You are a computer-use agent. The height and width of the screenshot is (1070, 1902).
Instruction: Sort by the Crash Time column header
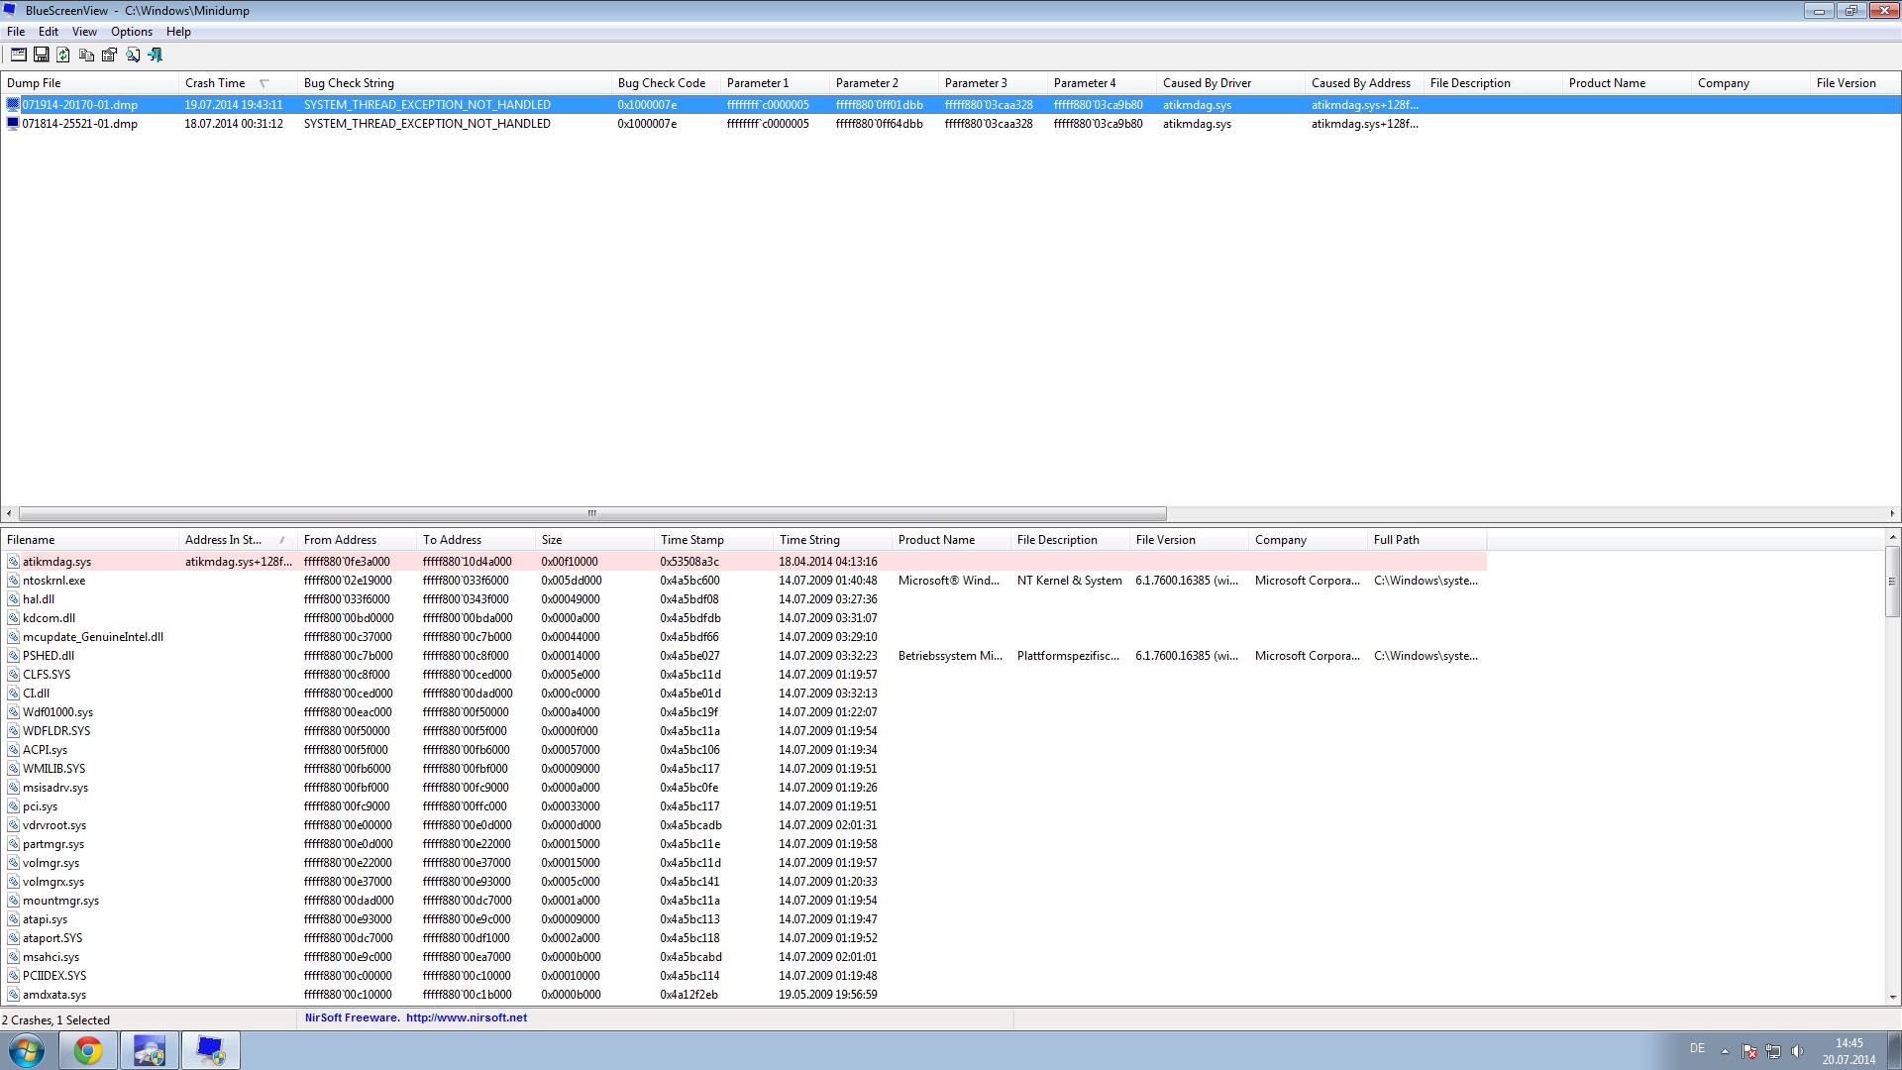[215, 83]
